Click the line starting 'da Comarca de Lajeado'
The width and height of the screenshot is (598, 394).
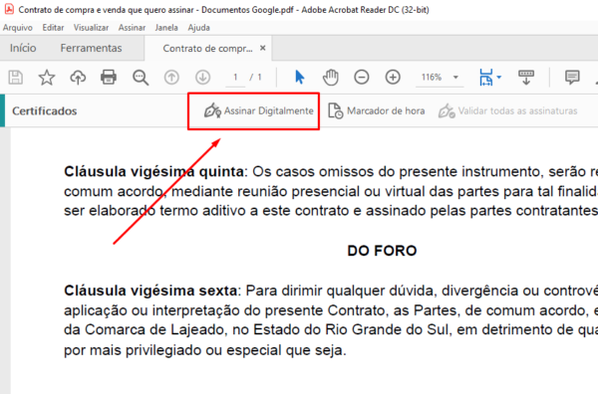pos(331,330)
